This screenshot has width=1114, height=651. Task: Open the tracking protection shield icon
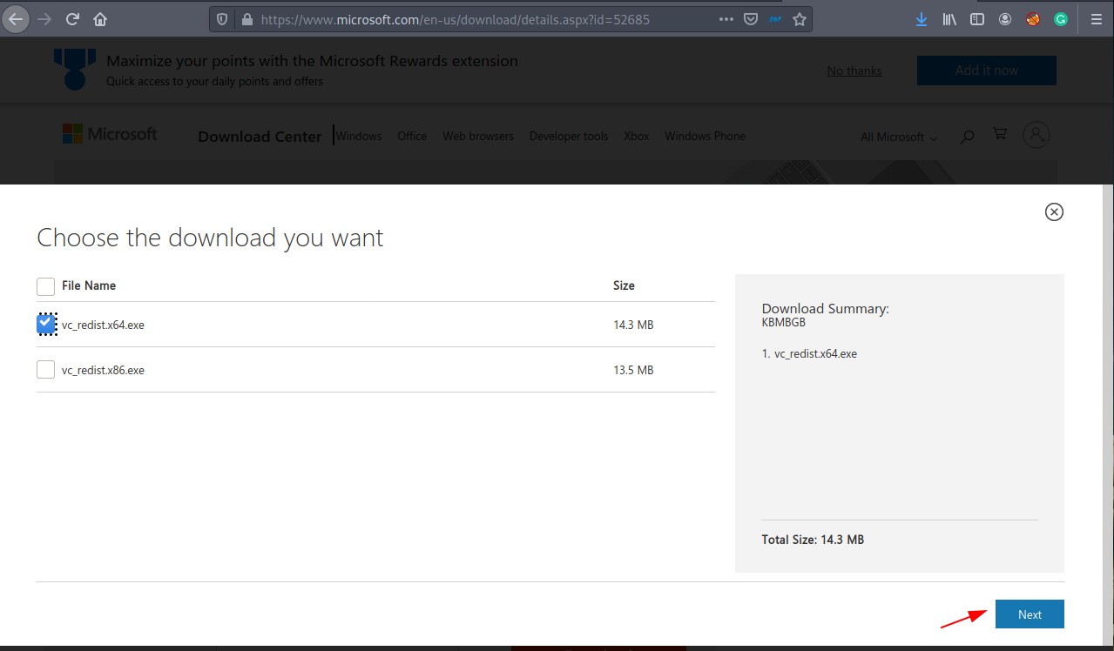tap(222, 19)
